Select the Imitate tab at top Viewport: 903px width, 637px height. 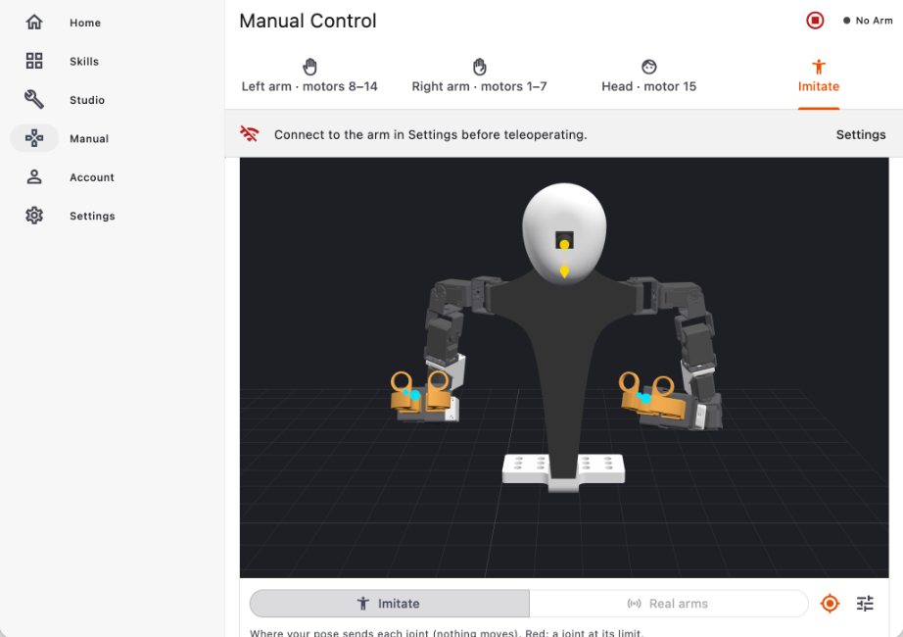(x=819, y=76)
